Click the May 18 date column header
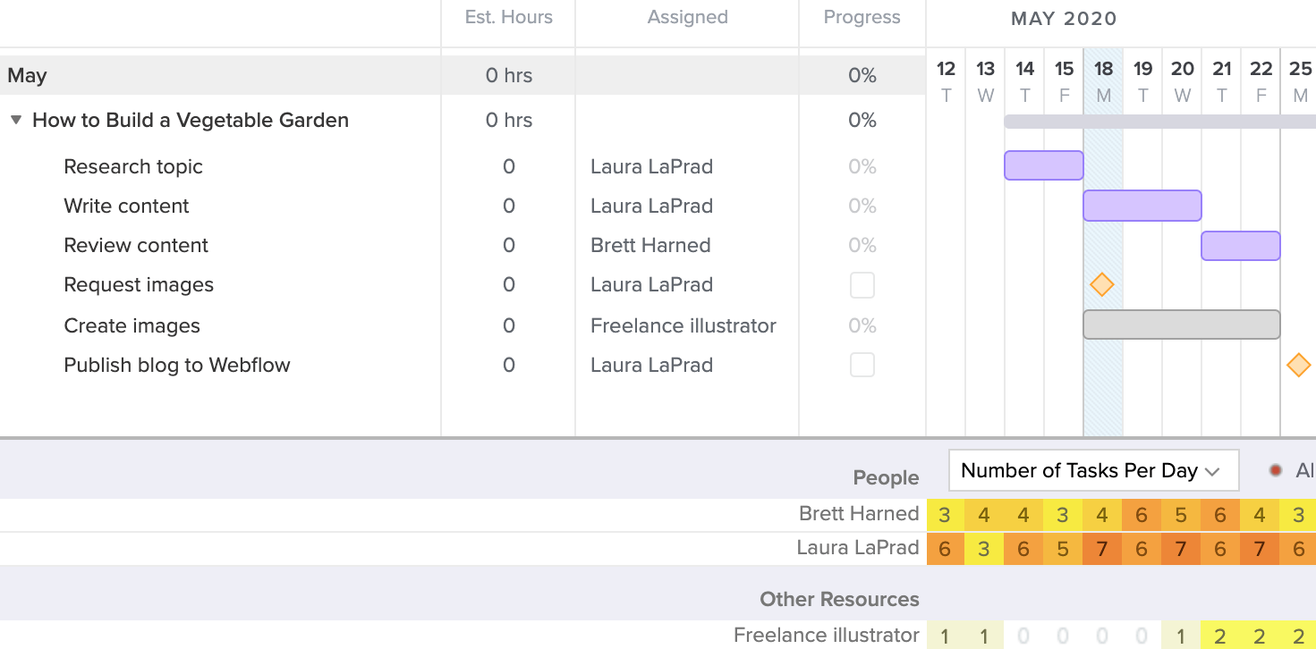Image resolution: width=1316 pixels, height=649 pixels. click(x=1103, y=80)
